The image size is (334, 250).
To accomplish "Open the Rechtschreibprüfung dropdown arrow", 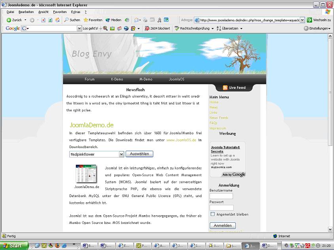I will tap(213, 28).
